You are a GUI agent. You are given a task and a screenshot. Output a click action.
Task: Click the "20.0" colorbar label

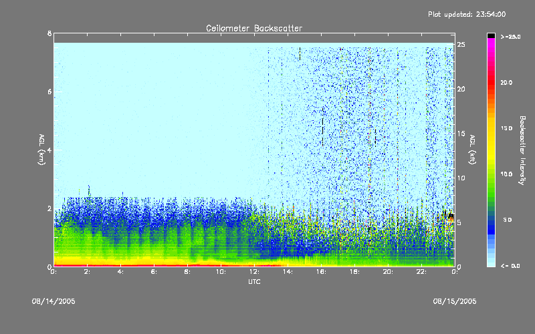pyautogui.click(x=507, y=82)
